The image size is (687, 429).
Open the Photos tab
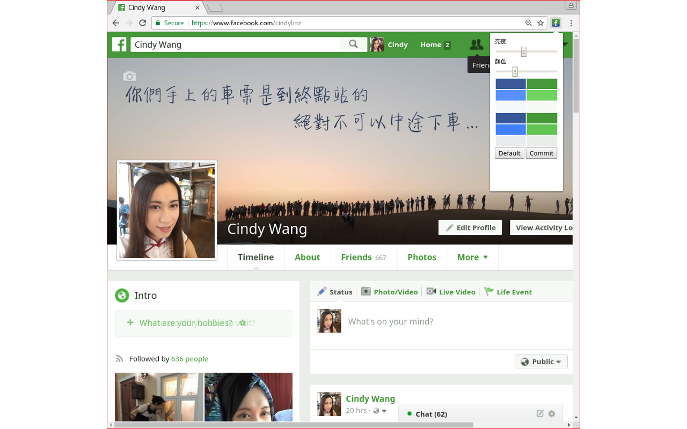tap(422, 257)
